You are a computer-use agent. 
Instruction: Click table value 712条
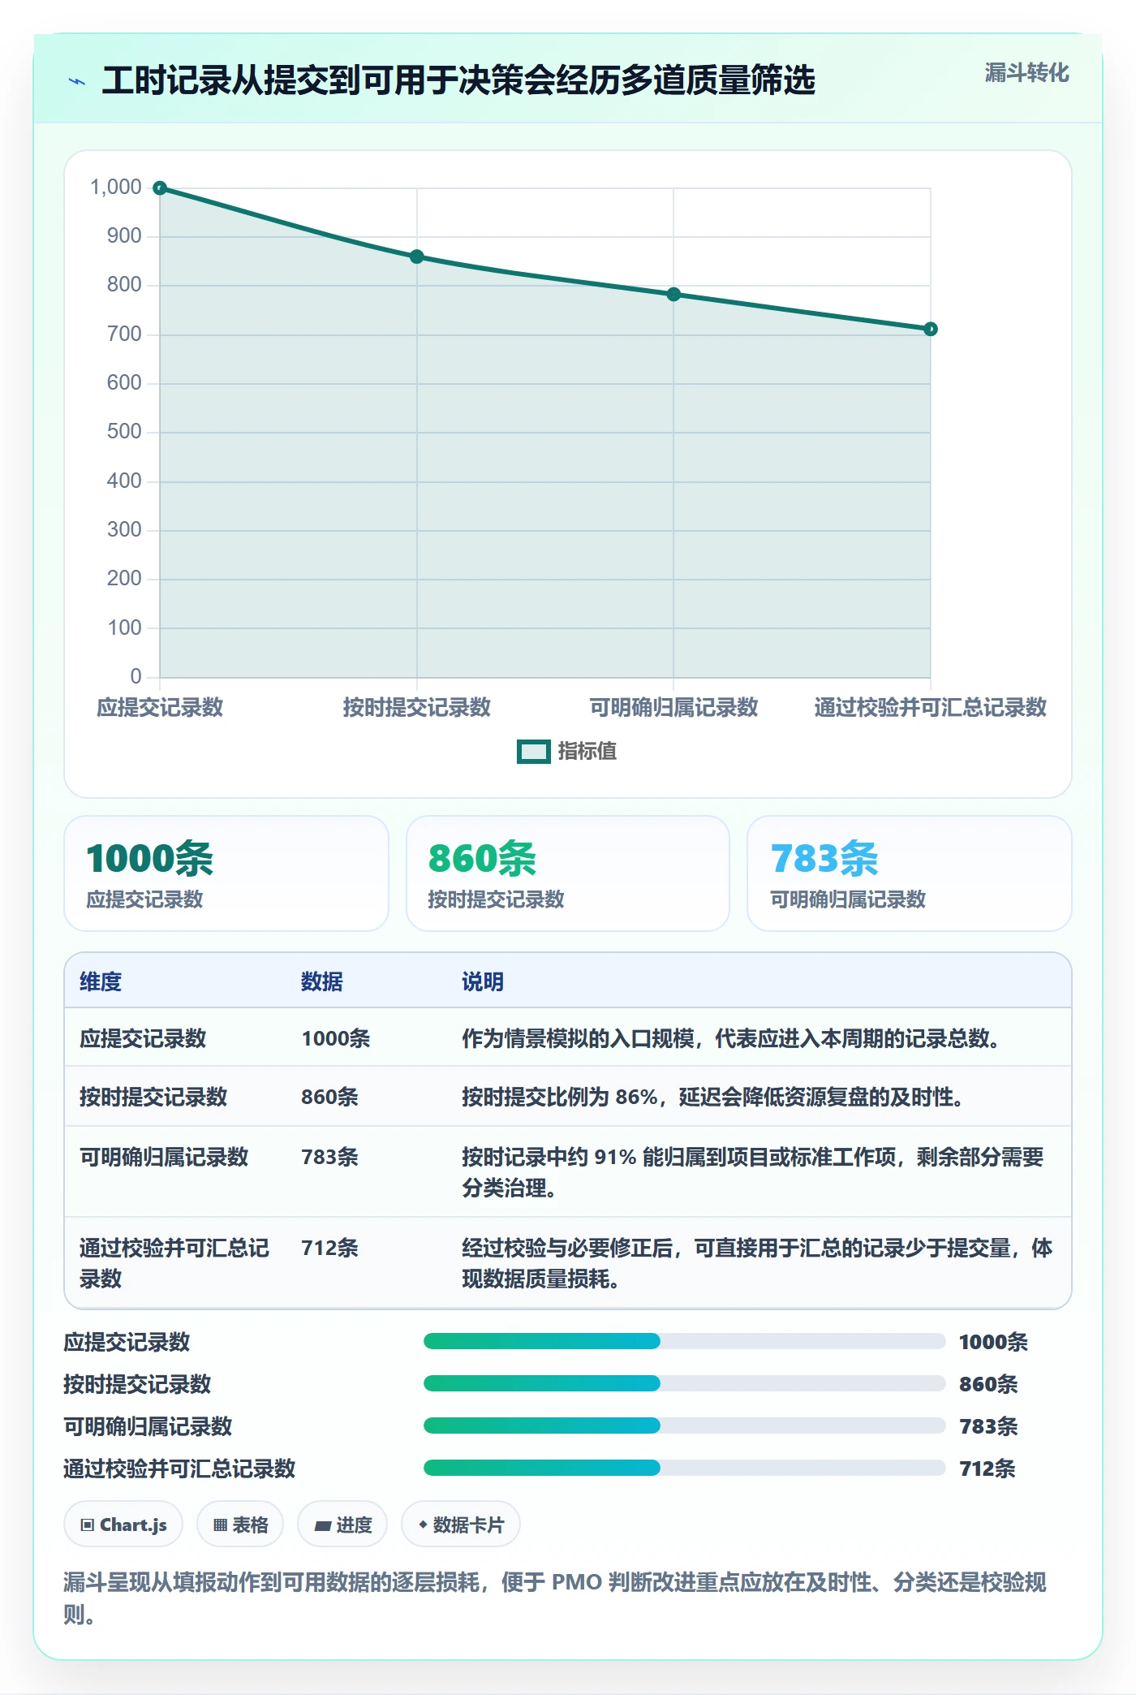point(330,1248)
